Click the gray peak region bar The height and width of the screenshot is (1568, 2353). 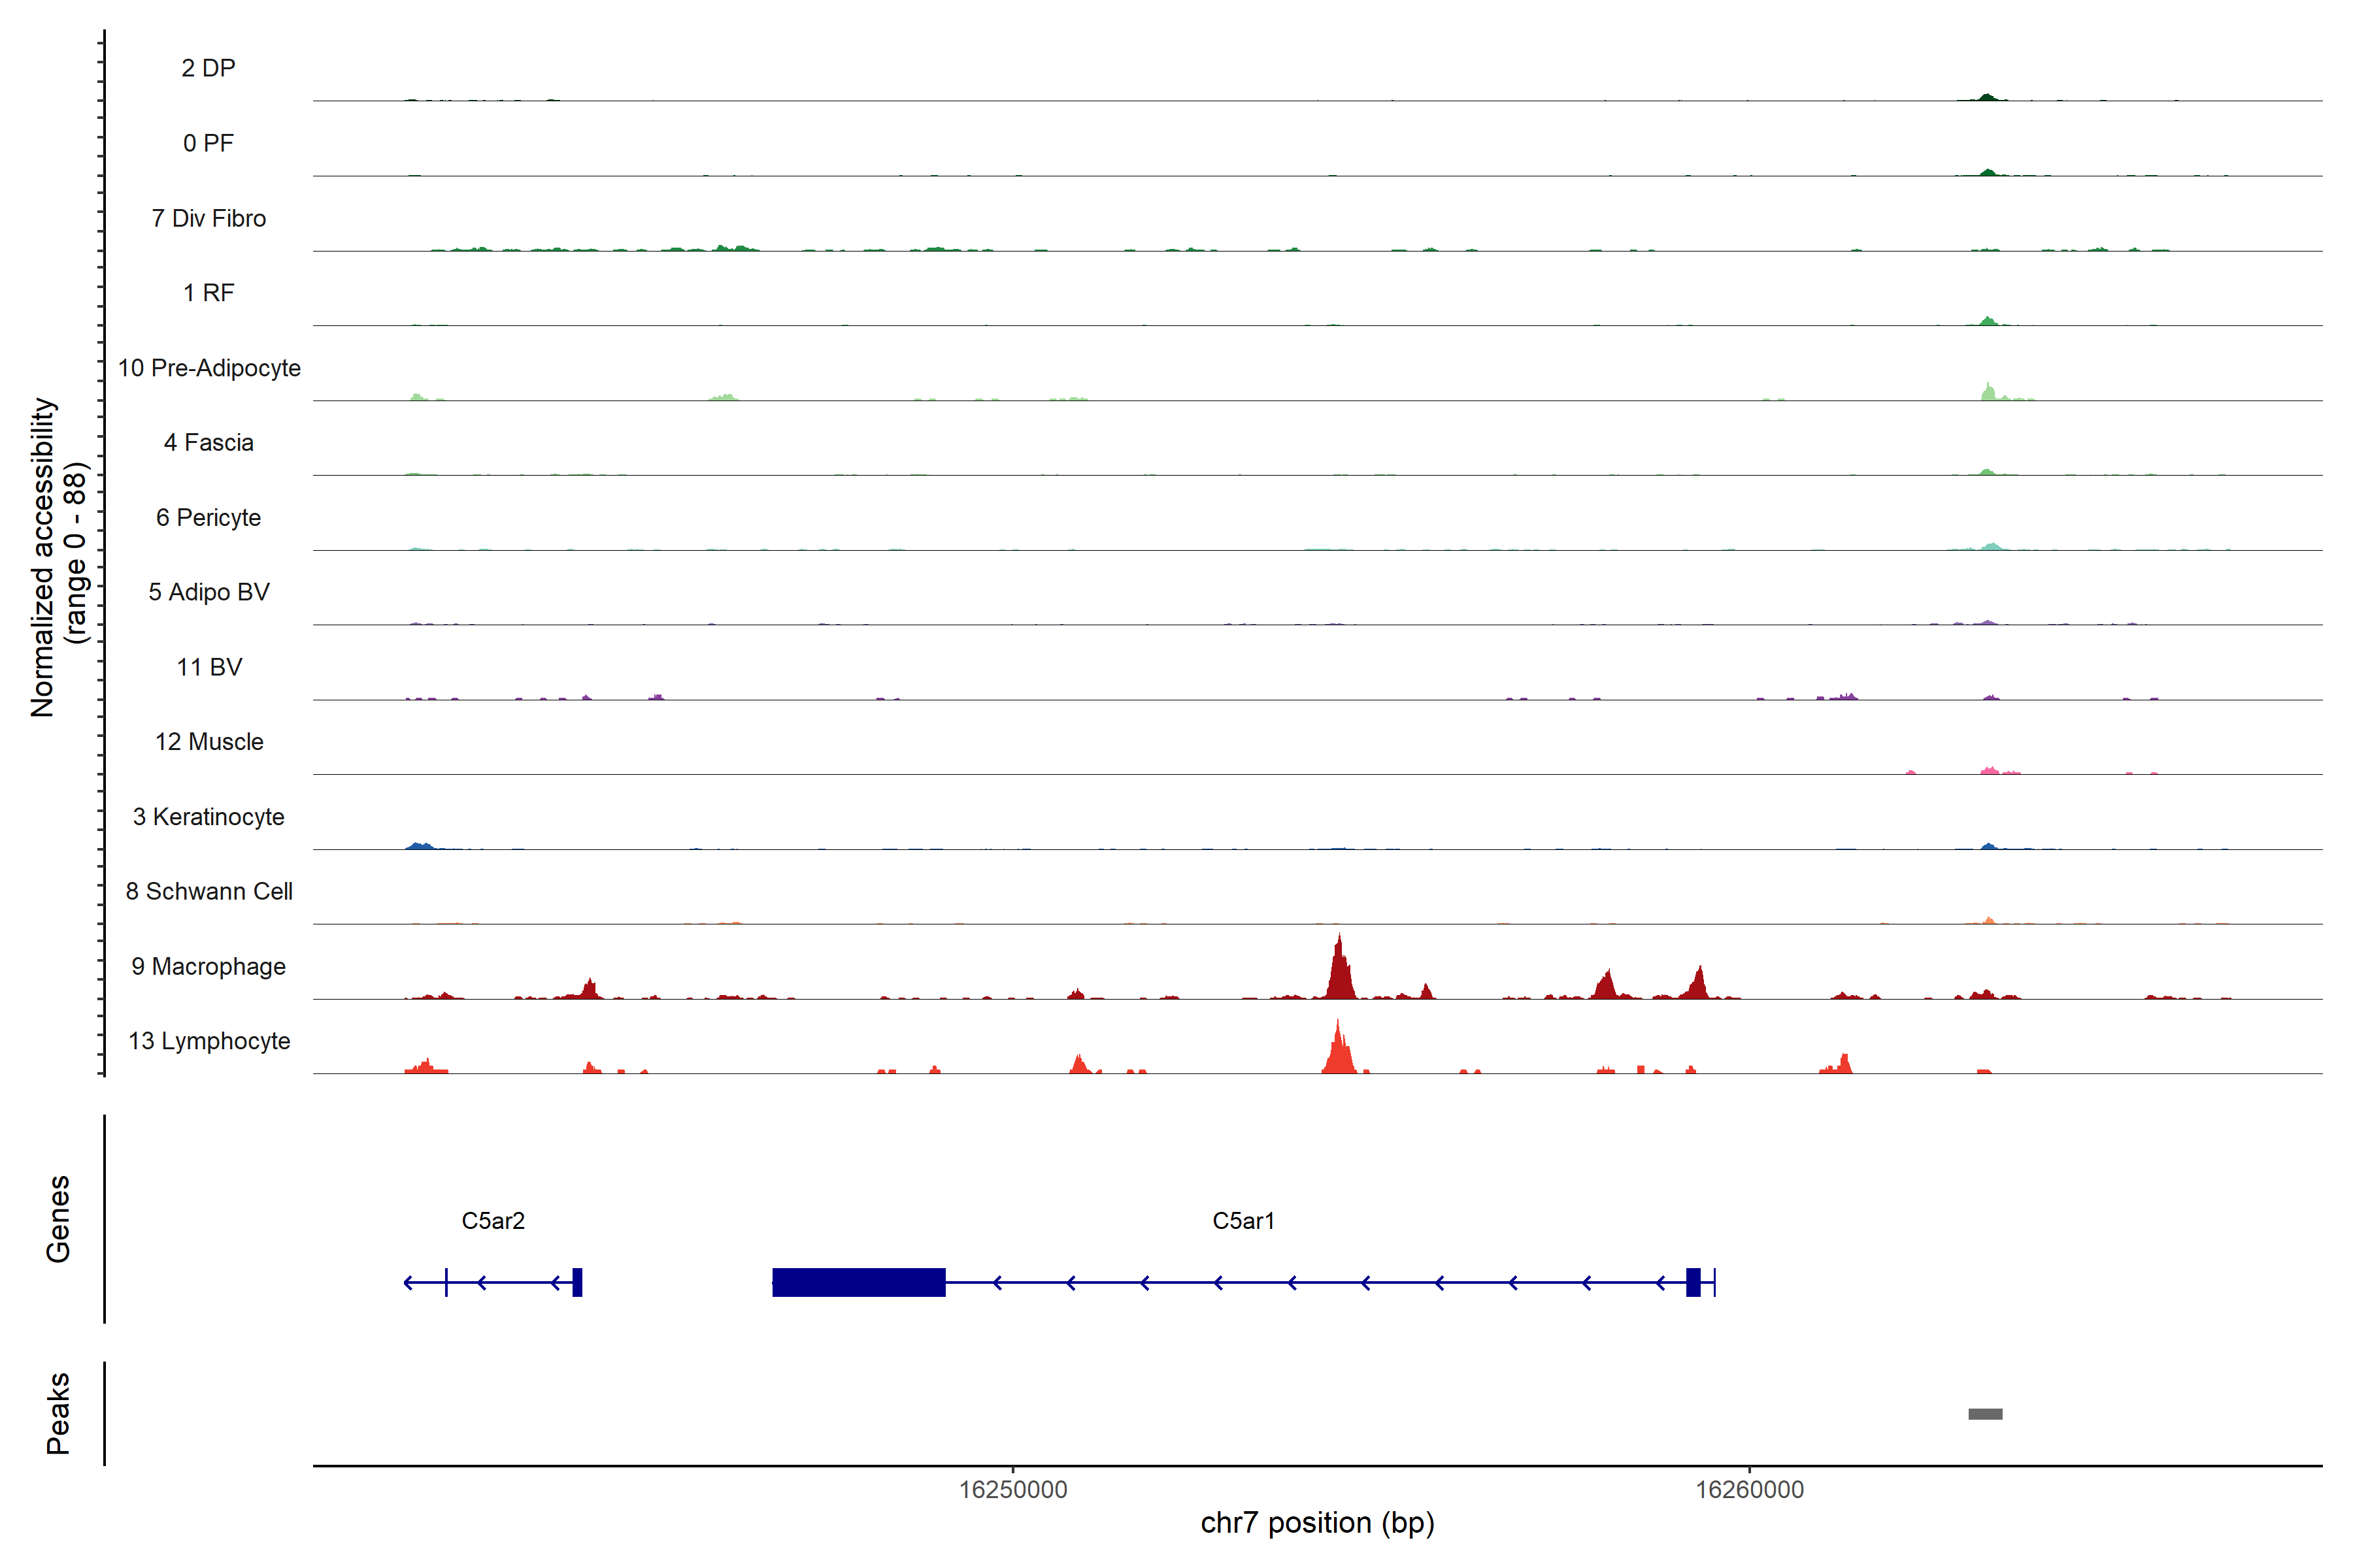(x=1985, y=1413)
